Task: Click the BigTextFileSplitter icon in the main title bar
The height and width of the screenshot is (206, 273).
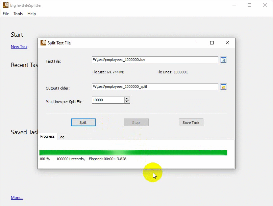Action: pos(5,5)
